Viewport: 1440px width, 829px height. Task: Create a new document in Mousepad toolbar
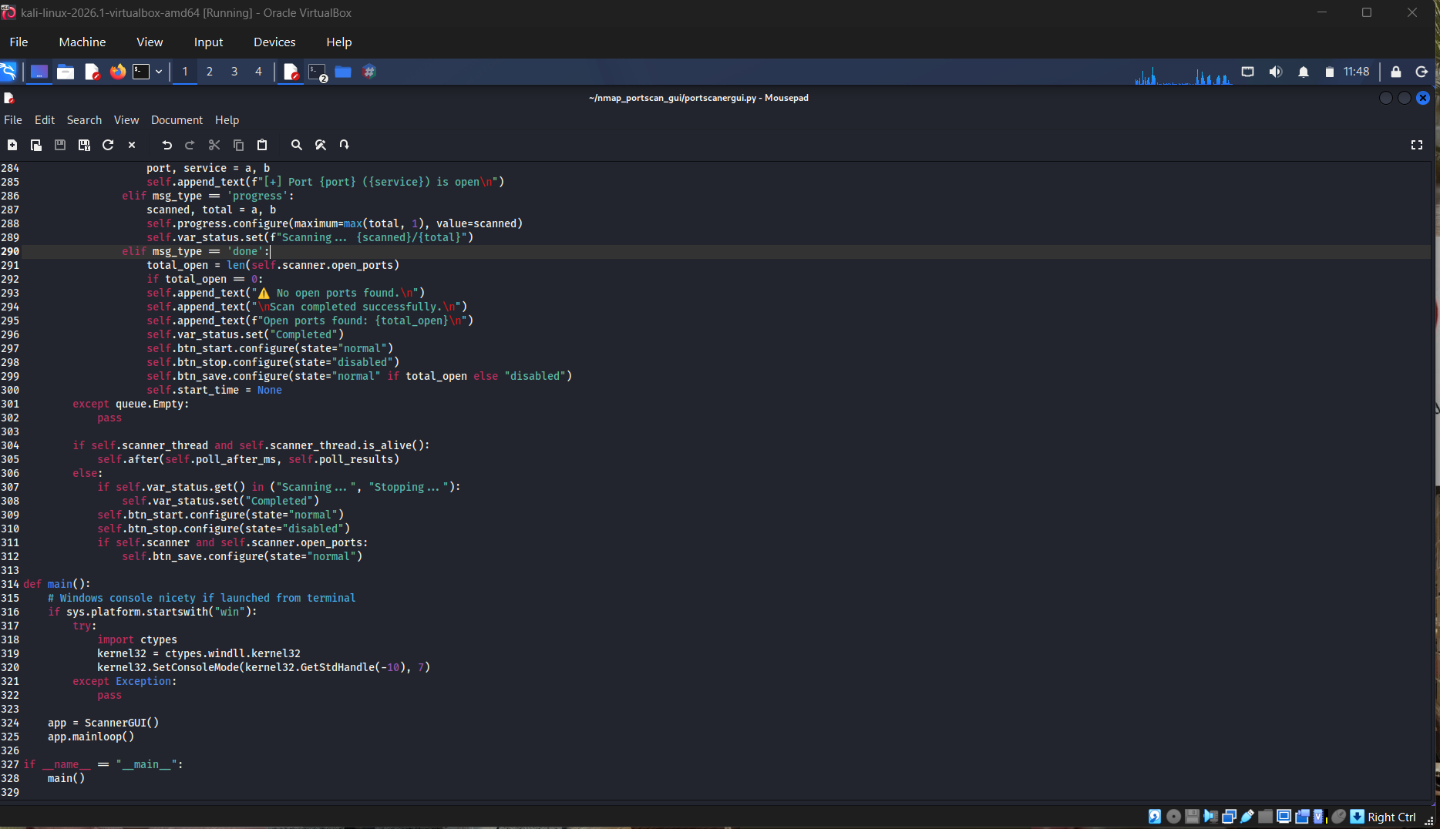(x=12, y=145)
